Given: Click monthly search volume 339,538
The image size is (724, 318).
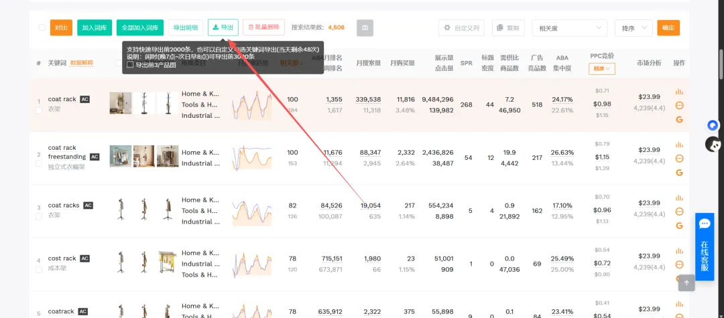Looking at the screenshot, I should (x=368, y=100).
